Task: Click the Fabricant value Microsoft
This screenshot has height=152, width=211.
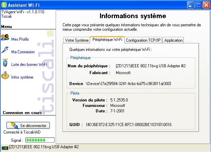Action: 123,73
